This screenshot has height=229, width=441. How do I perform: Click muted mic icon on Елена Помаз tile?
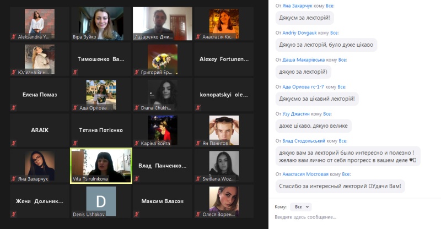point(13,107)
